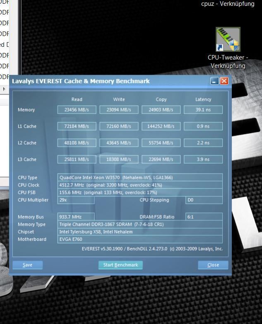Minimize the EVEREST benchmark window
Screen dimensions: 262x324
[214, 81]
